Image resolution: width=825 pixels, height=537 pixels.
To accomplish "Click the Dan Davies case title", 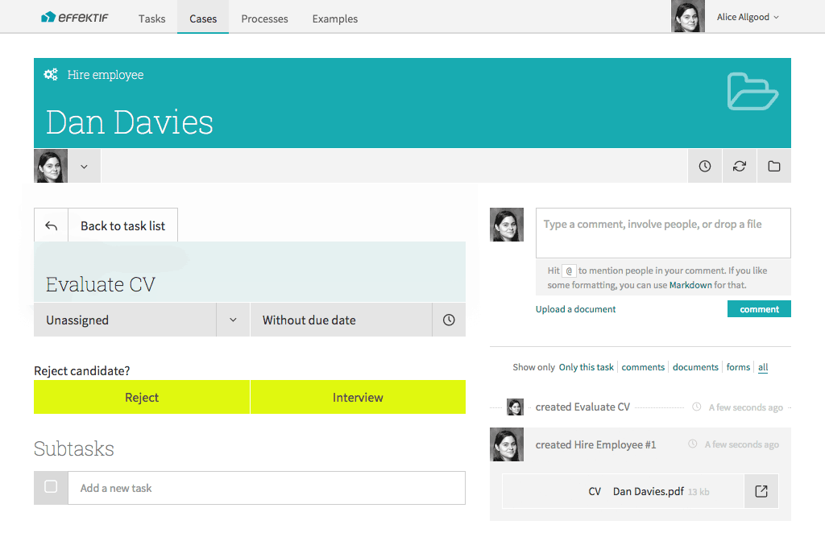I will pos(130,122).
